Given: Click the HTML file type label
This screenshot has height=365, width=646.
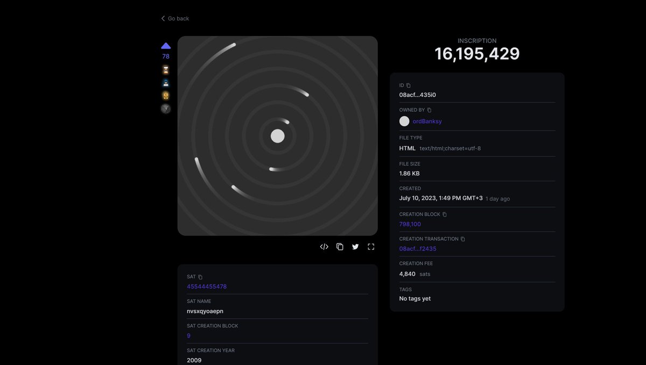Looking at the screenshot, I should (x=408, y=148).
